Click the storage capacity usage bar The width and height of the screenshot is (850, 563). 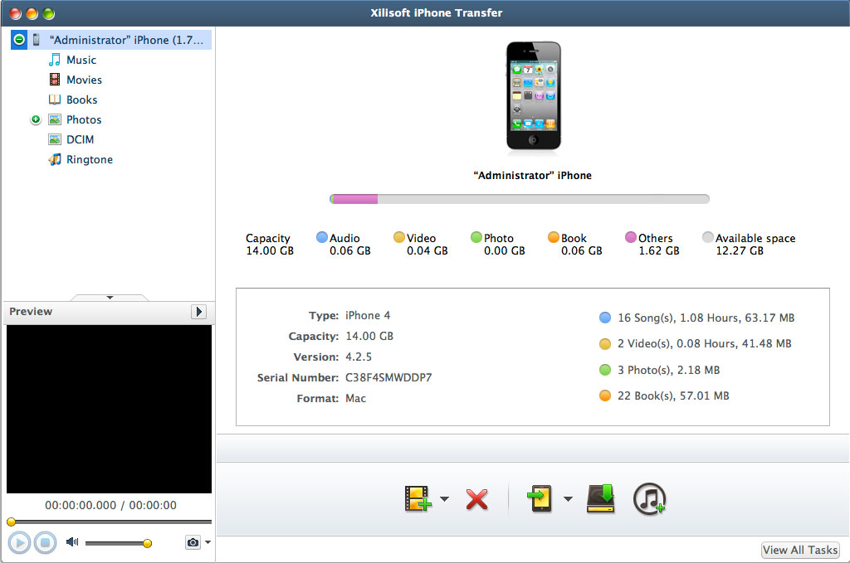[x=520, y=199]
